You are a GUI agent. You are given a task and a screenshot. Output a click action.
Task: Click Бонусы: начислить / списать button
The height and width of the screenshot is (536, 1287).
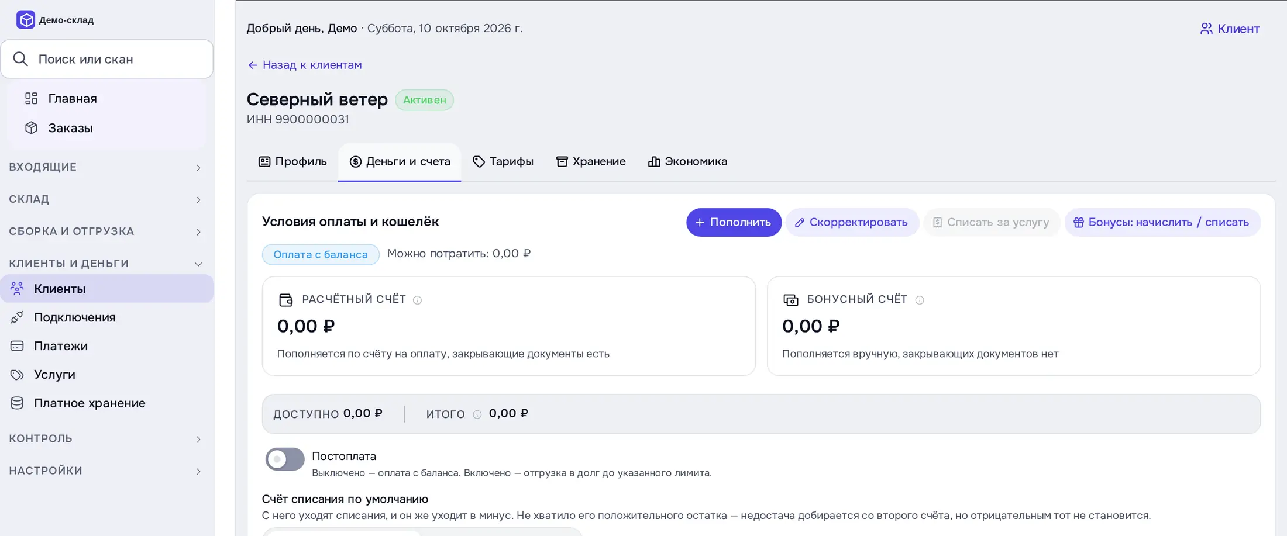click(x=1162, y=222)
